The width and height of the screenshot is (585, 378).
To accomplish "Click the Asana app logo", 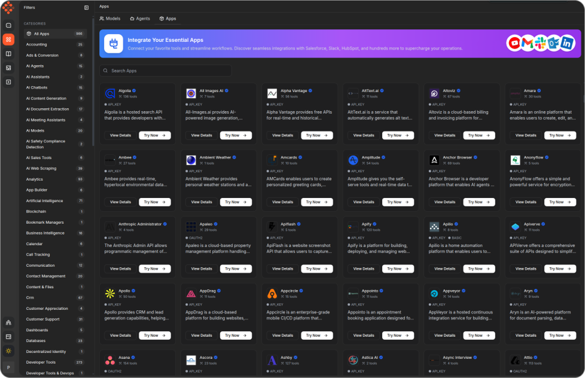I will click(x=109, y=360).
